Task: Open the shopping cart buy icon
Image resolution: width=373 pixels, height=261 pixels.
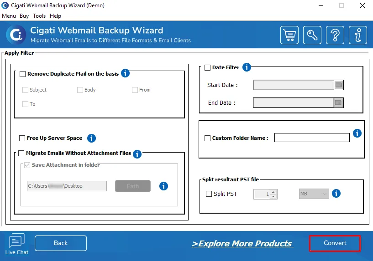Action: [x=289, y=35]
